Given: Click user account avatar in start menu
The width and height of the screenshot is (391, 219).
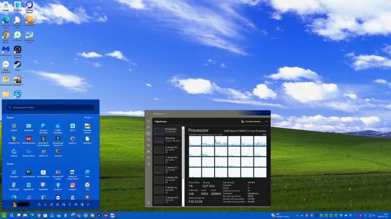Looking at the screenshot, I should (15, 204).
